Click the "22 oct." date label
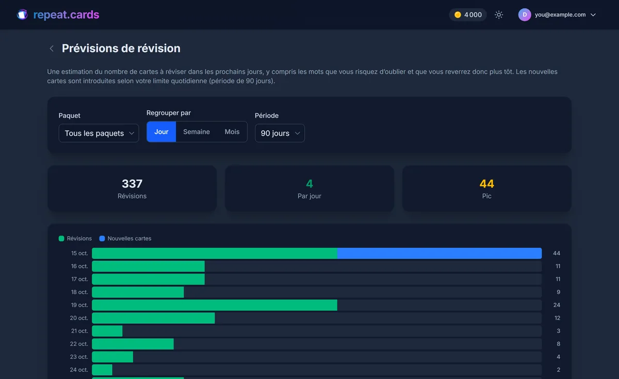Viewport: 619px width, 379px height. [79, 344]
